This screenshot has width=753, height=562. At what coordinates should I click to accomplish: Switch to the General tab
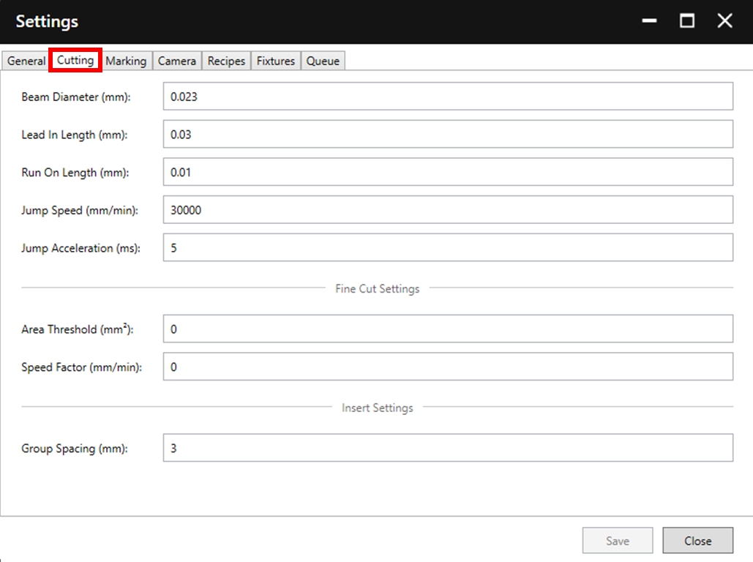[x=26, y=61]
